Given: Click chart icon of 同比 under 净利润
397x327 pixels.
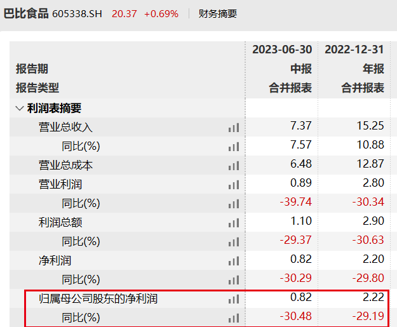Looking at the screenshot, I should pyautogui.click(x=234, y=280).
